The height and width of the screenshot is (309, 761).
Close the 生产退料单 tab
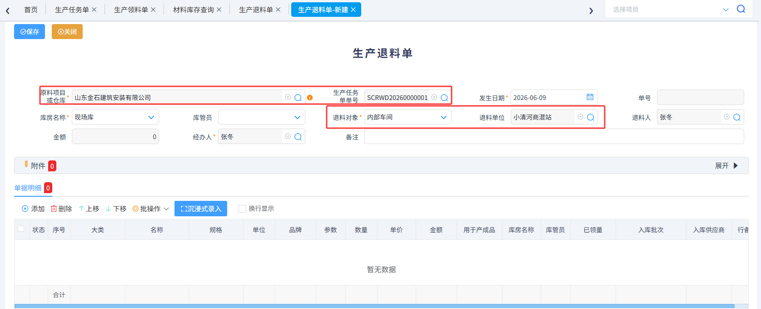(278, 10)
